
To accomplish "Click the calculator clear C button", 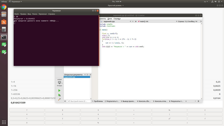I will (x=205, y=110).
